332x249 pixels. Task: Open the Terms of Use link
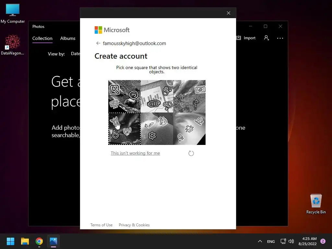101,225
